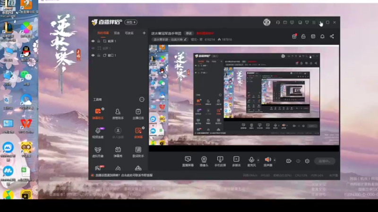Open the 视频连麦 tool
The image size is (378, 212).
98,133
